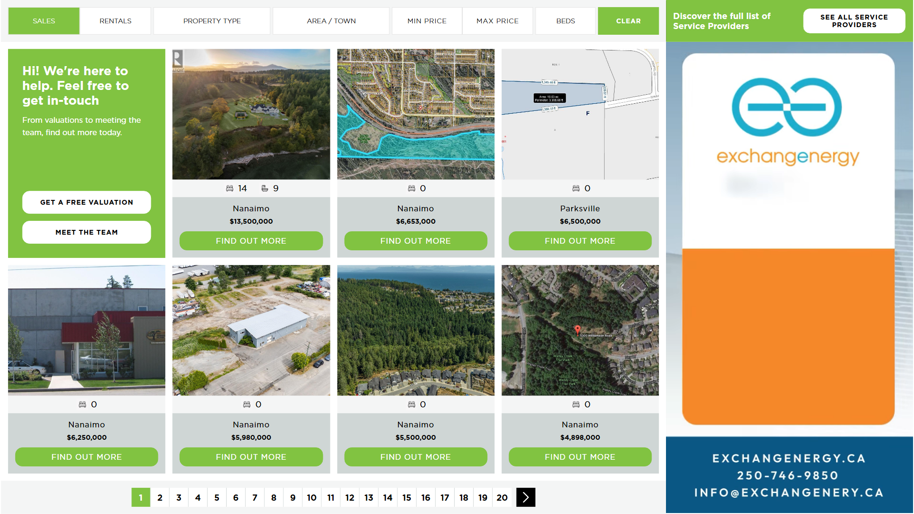
Task: Switch to the Rentals listings toggle
Action: pyautogui.click(x=115, y=21)
